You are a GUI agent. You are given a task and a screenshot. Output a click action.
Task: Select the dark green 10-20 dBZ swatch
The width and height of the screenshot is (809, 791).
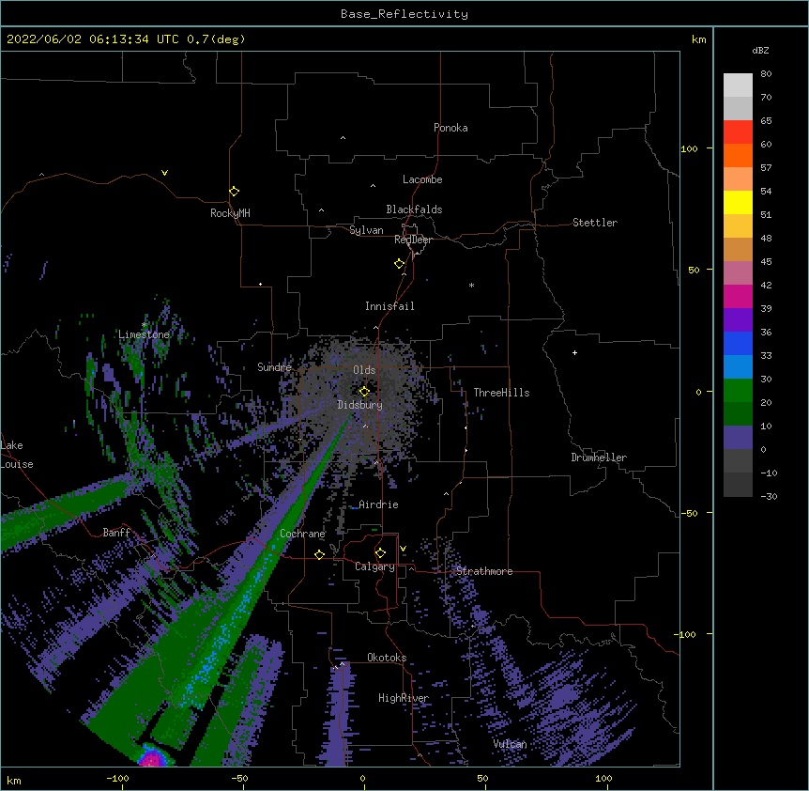point(738,414)
